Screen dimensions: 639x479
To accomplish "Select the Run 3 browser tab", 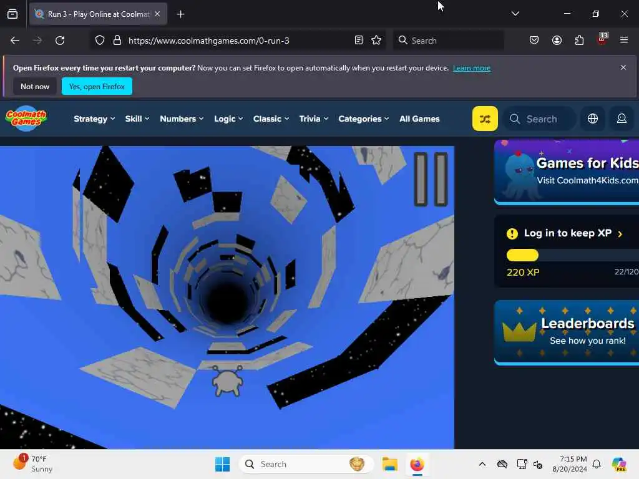I will click(x=98, y=14).
